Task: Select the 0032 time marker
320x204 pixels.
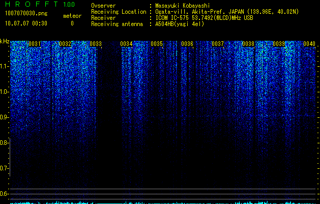Action: (x=65, y=44)
